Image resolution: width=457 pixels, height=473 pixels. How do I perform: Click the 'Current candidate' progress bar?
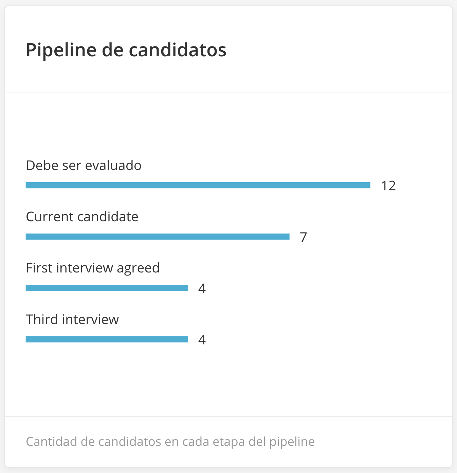point(158,237)
